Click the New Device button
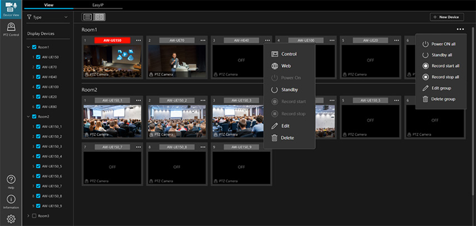This screenshot has height=226, width=476. (x=447, y=17)
